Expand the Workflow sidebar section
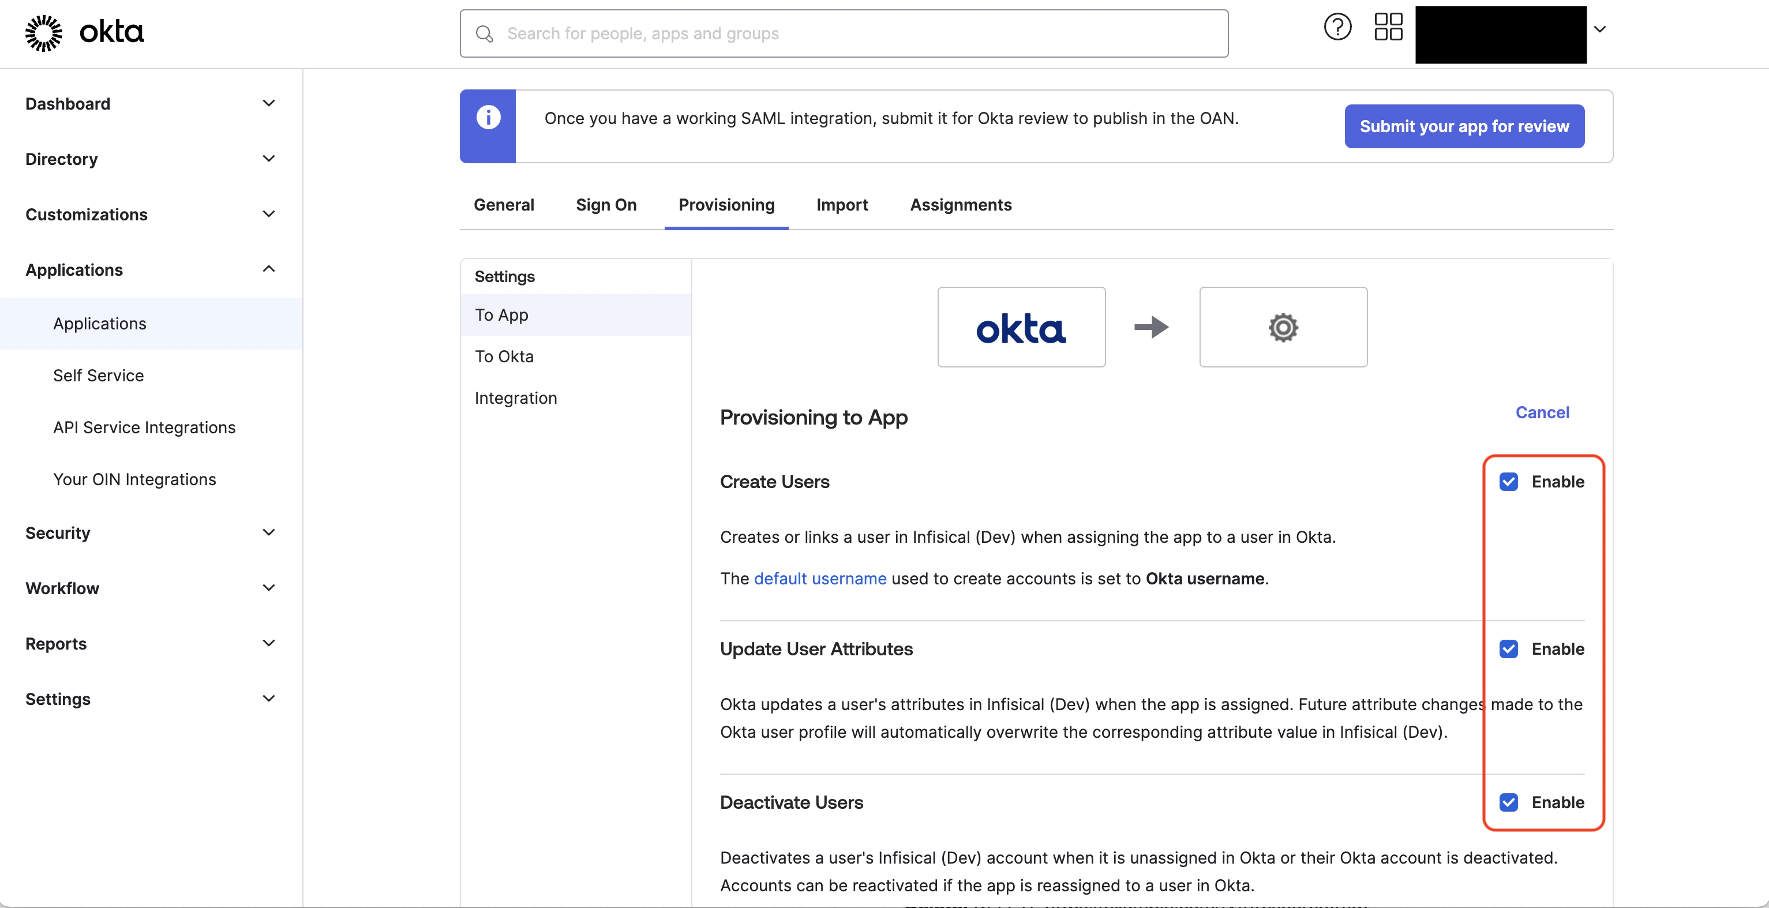 point(151,588)
